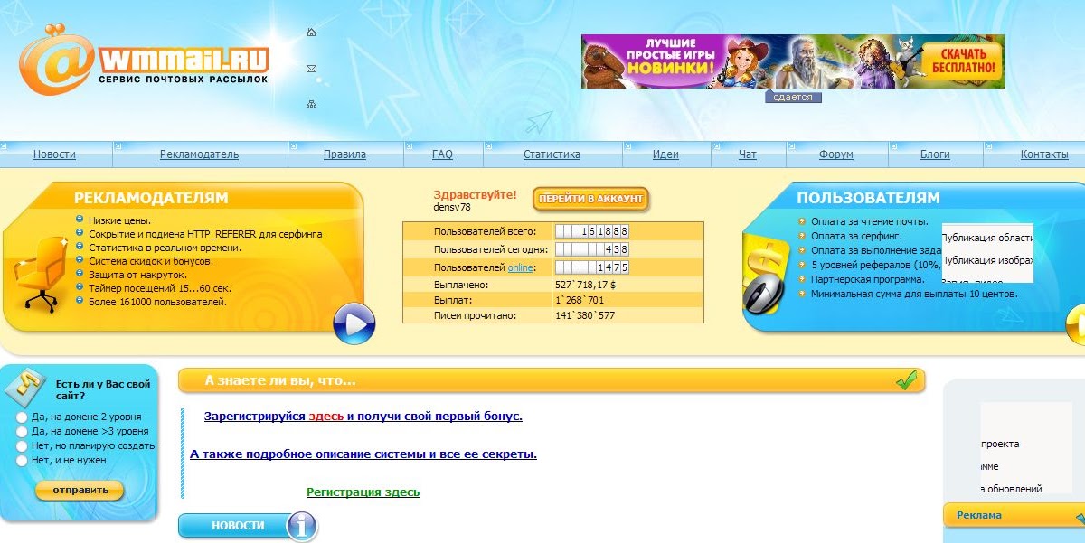Click the Реклама sidebar heading

979,515
